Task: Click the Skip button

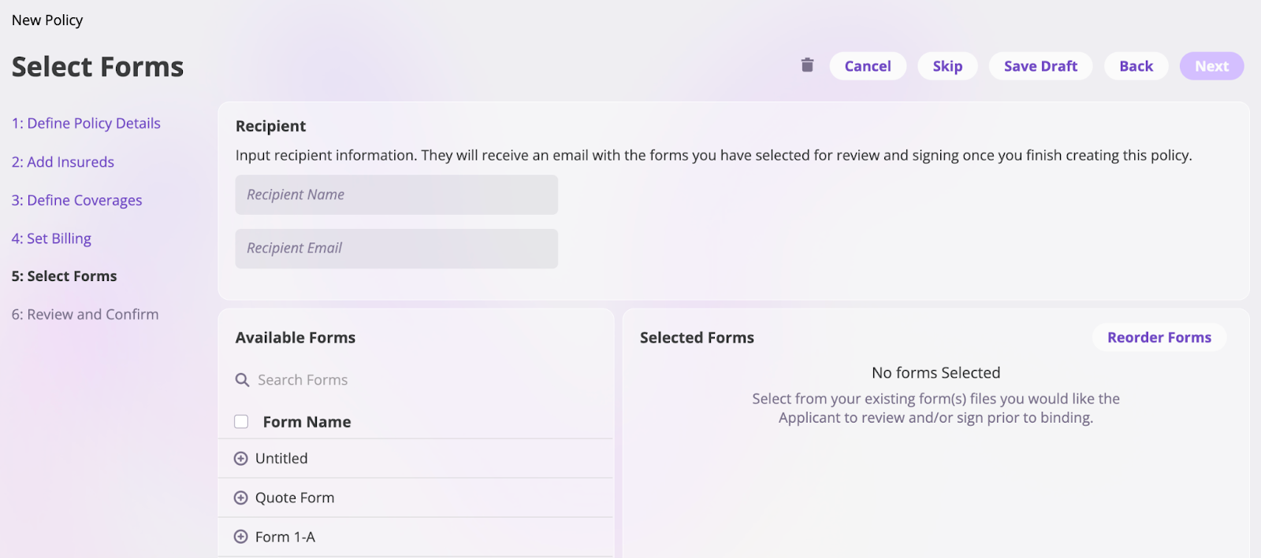Action: [x=947, y=66]
